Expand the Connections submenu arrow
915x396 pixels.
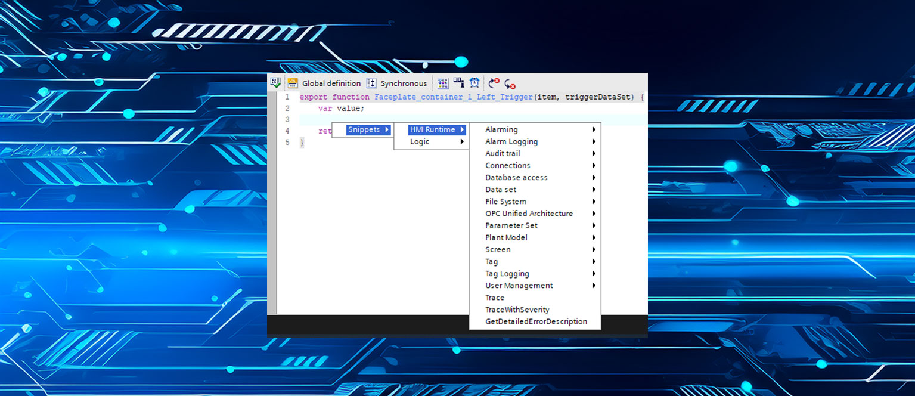(x=594, y=165)
